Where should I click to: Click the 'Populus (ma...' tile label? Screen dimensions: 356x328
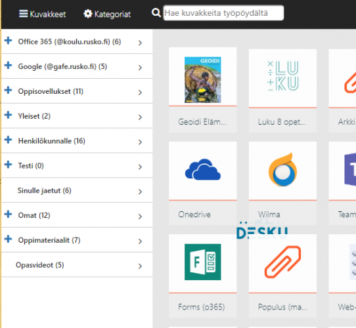click(282, 307)
